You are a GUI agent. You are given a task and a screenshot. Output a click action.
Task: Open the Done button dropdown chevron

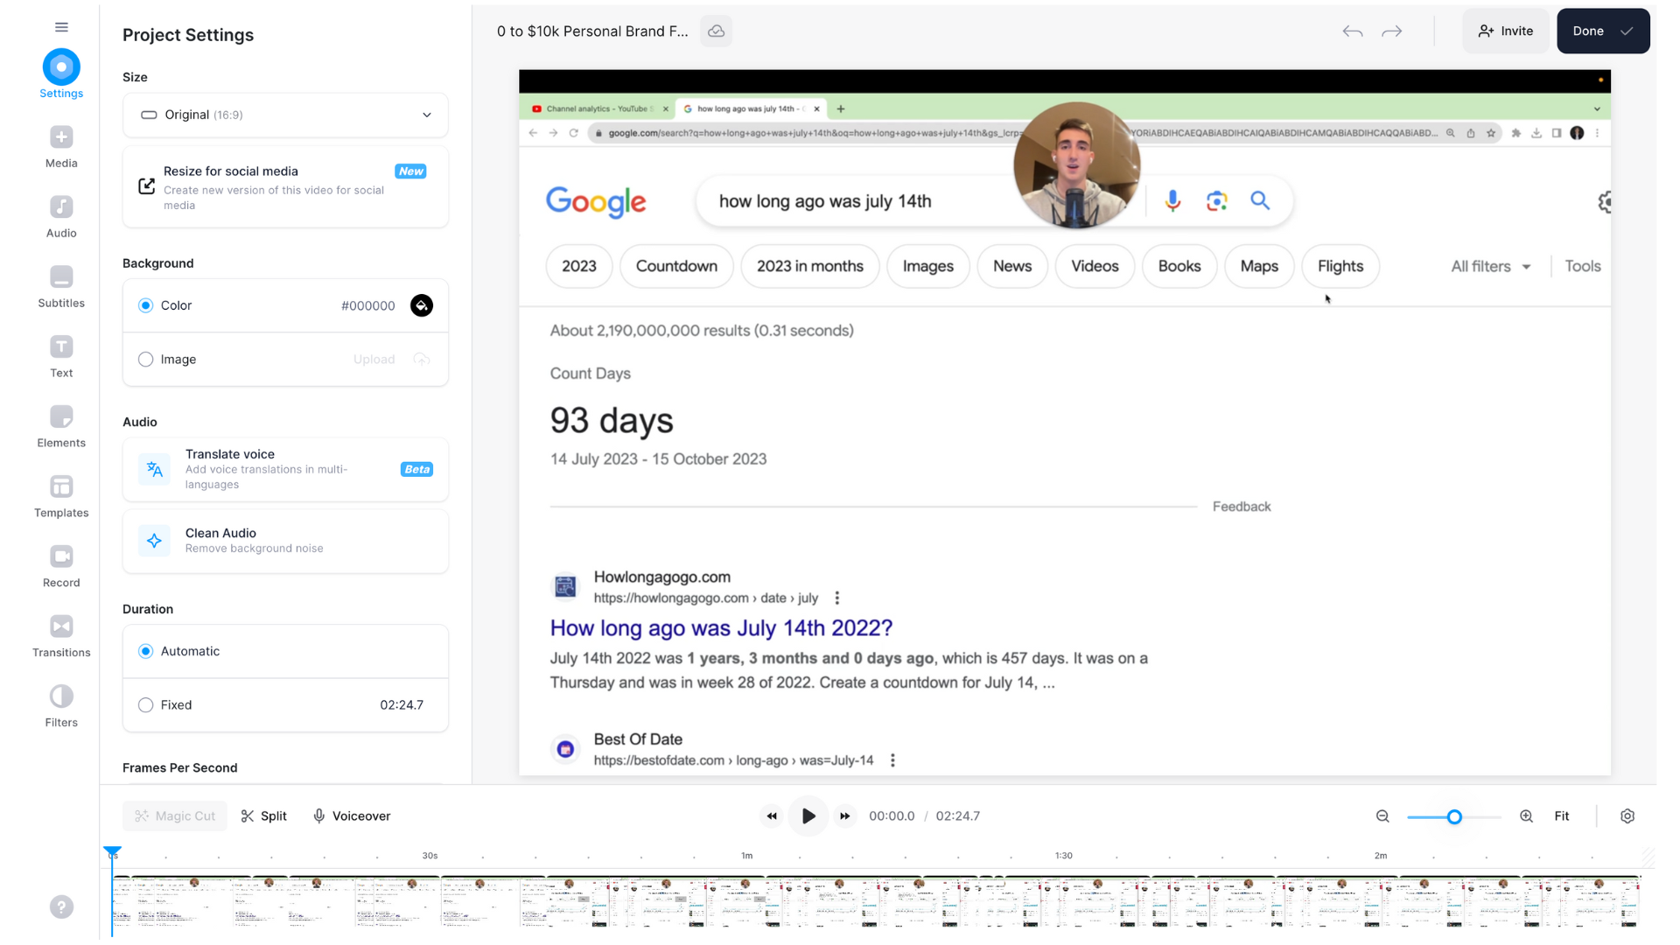click(1627, 31)
